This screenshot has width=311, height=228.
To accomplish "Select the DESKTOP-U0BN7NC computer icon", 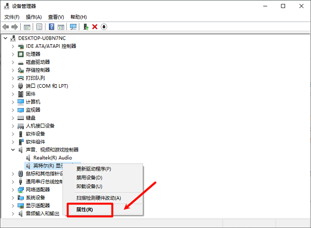I will [13, 38].
